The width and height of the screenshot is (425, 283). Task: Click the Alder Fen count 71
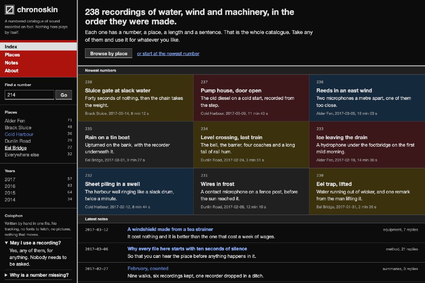(x=70, y=120)
